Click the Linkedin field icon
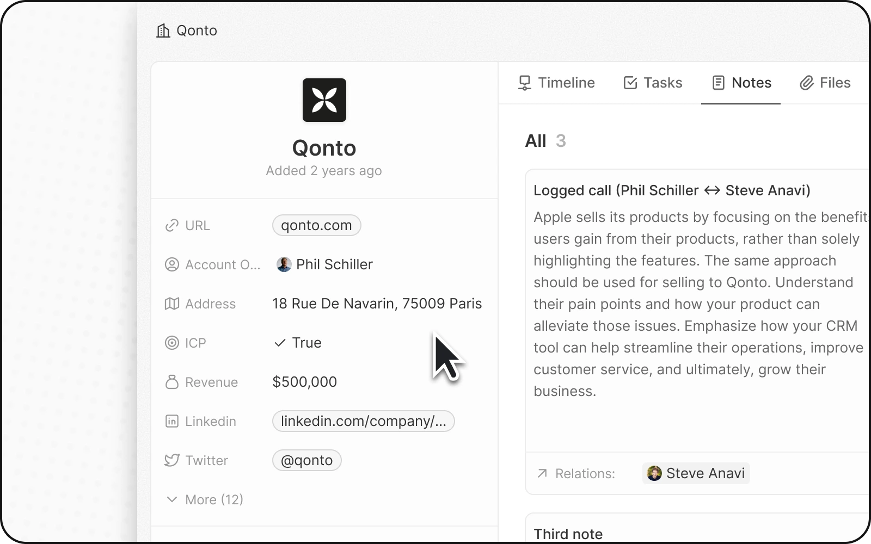The image size is (871, 544). 172,421
